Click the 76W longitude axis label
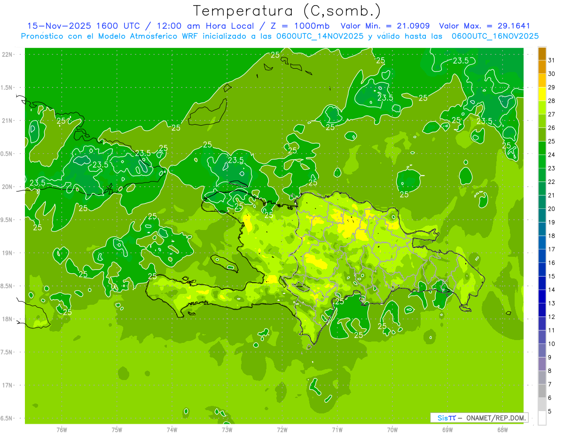The width and height of the screenshot is (564, 436). (62, 429)
